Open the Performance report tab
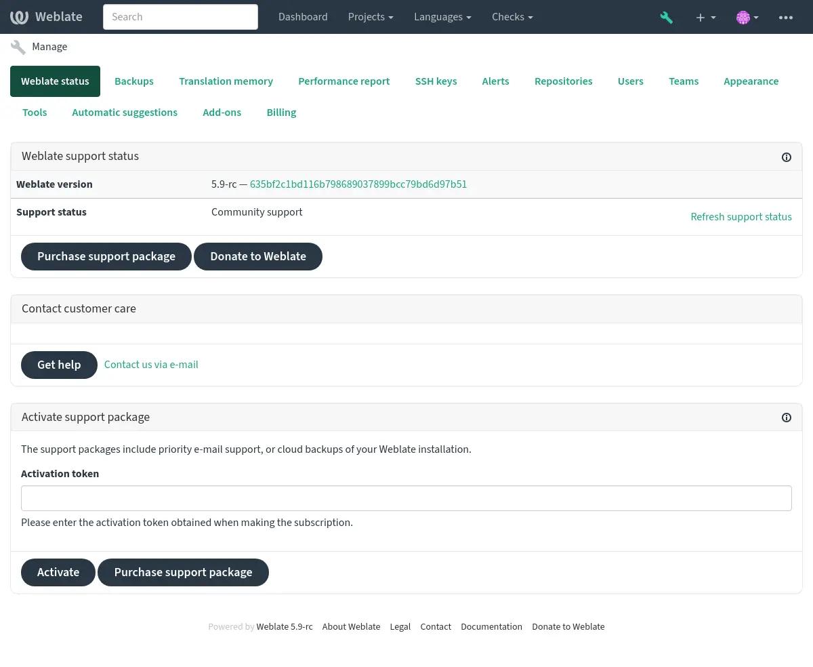Viewport: 813px width, 667px height. click(344, 81)
